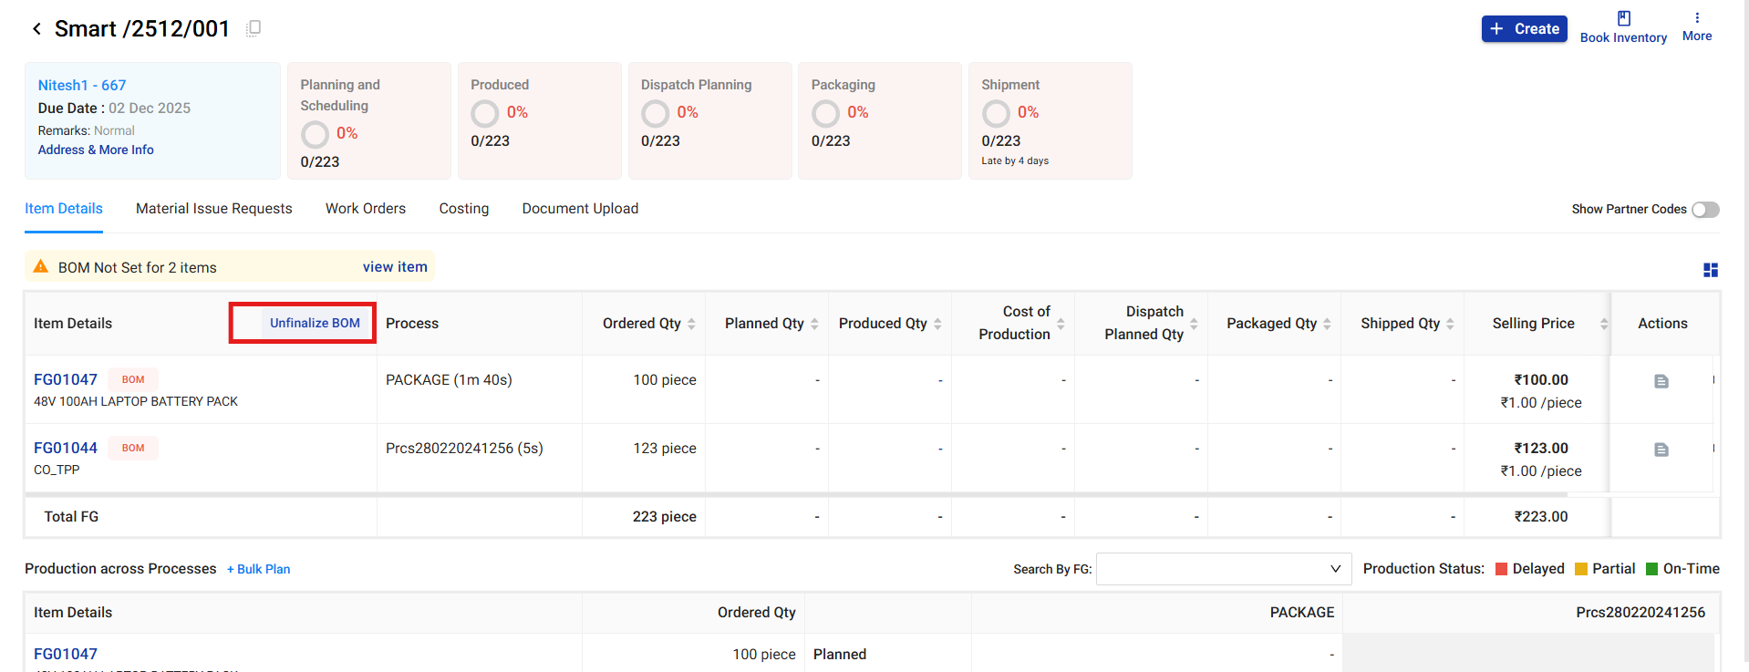Switch to the Work Orders tab
The width and height of the screenshot is (1749, 672).
(x=365, y=209)
